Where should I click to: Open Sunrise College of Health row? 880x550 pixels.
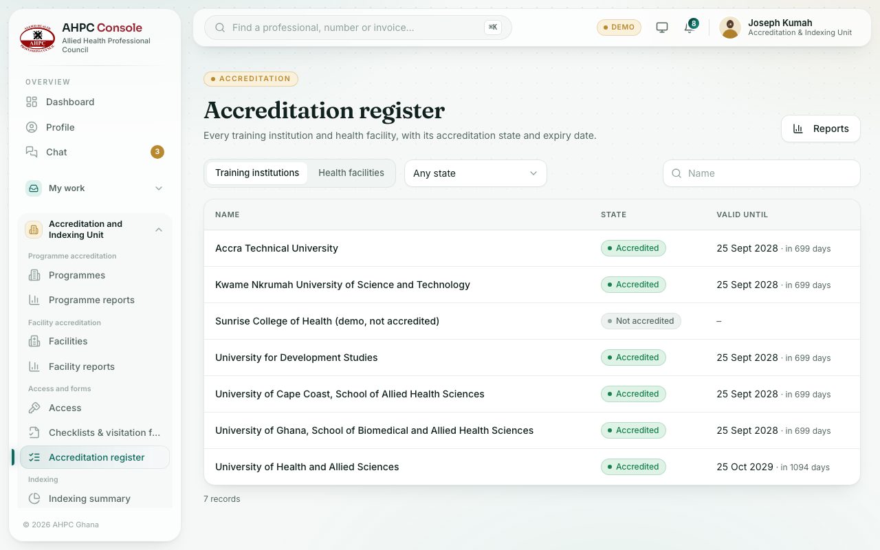point(532,321)
